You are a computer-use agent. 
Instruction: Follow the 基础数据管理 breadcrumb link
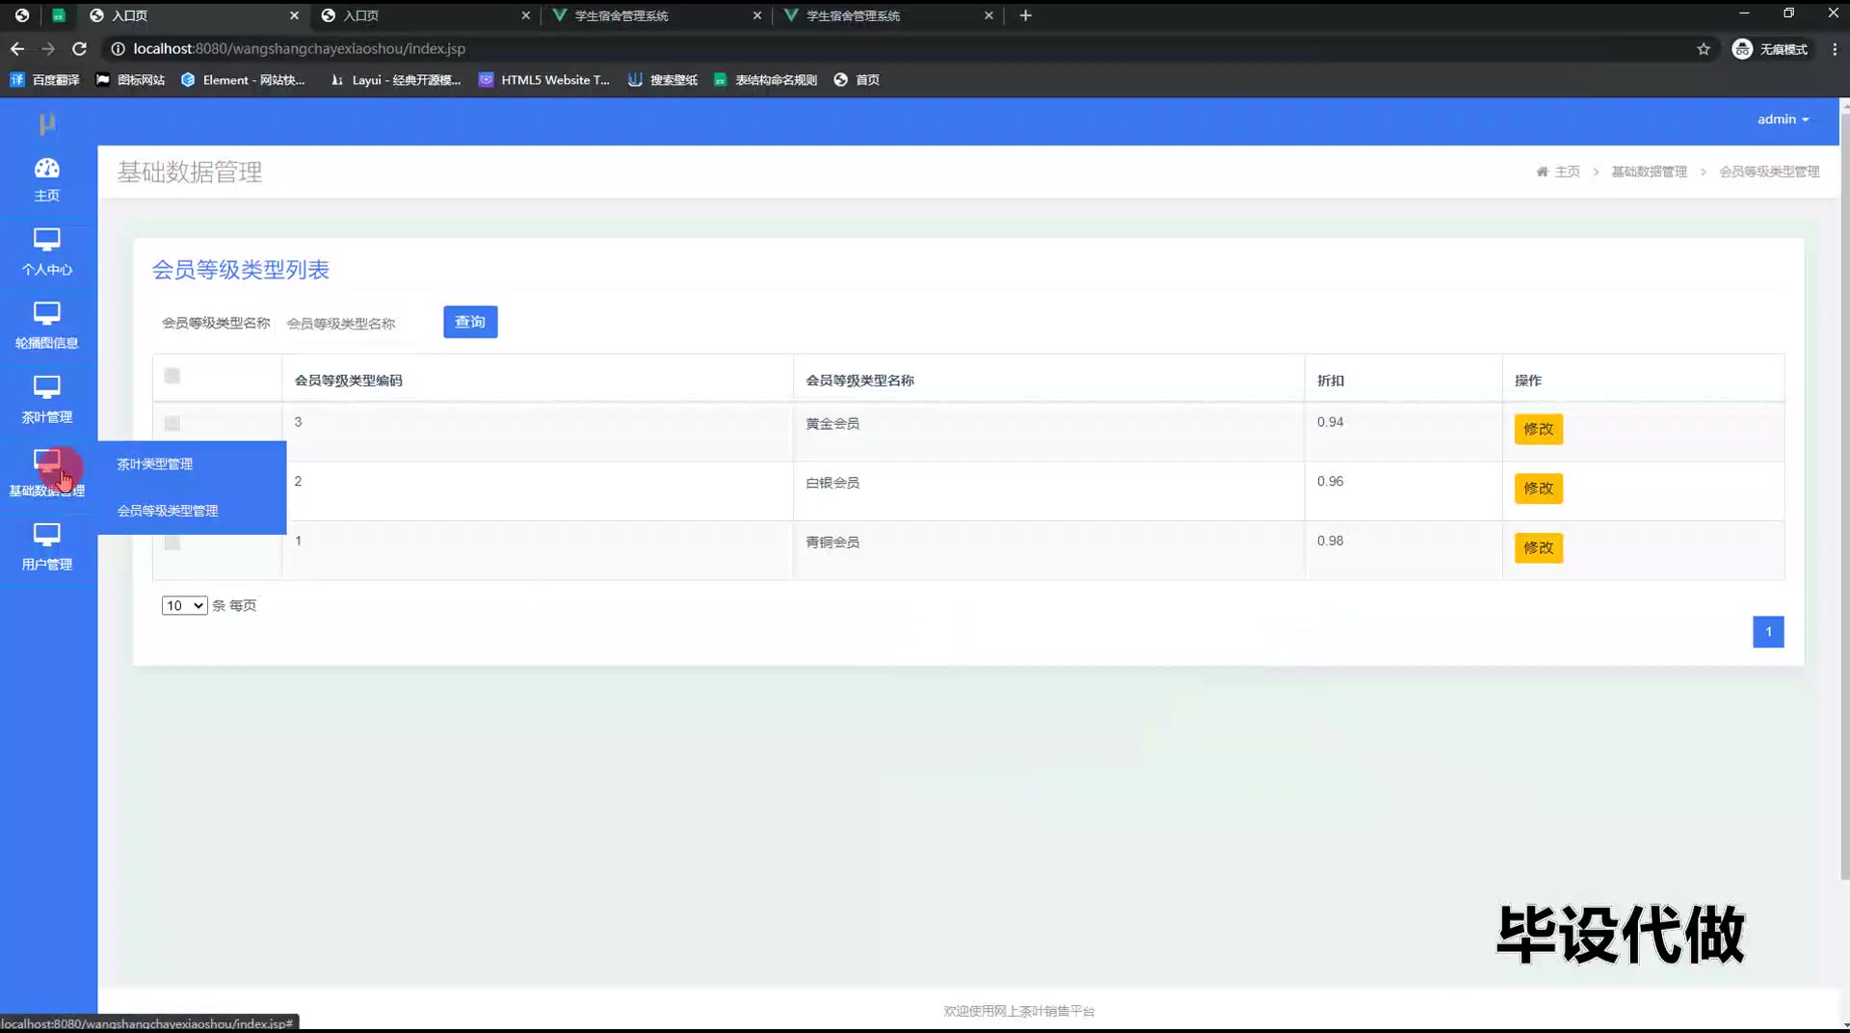1650,172
